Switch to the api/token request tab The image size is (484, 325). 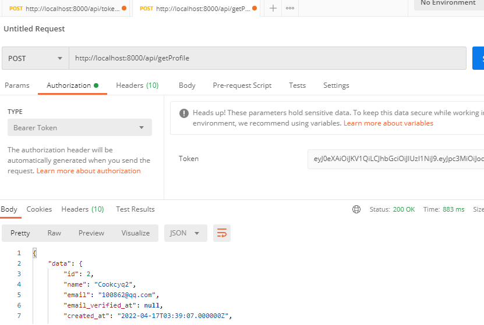pyautogui.click(x=66, y=8)
